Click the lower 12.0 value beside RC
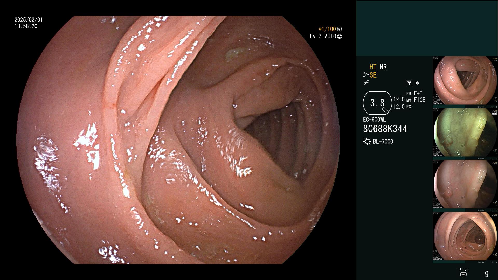 point(399,106)
